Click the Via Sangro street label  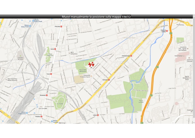click(104, 103)
